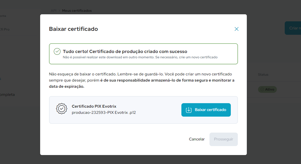Select the Certificado PIX Evotrix label

pos(94,106)
